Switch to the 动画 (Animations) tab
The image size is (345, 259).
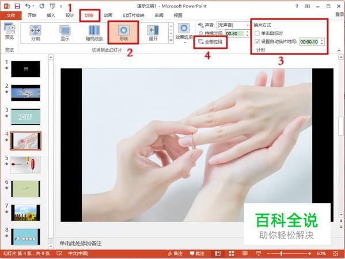108,15
